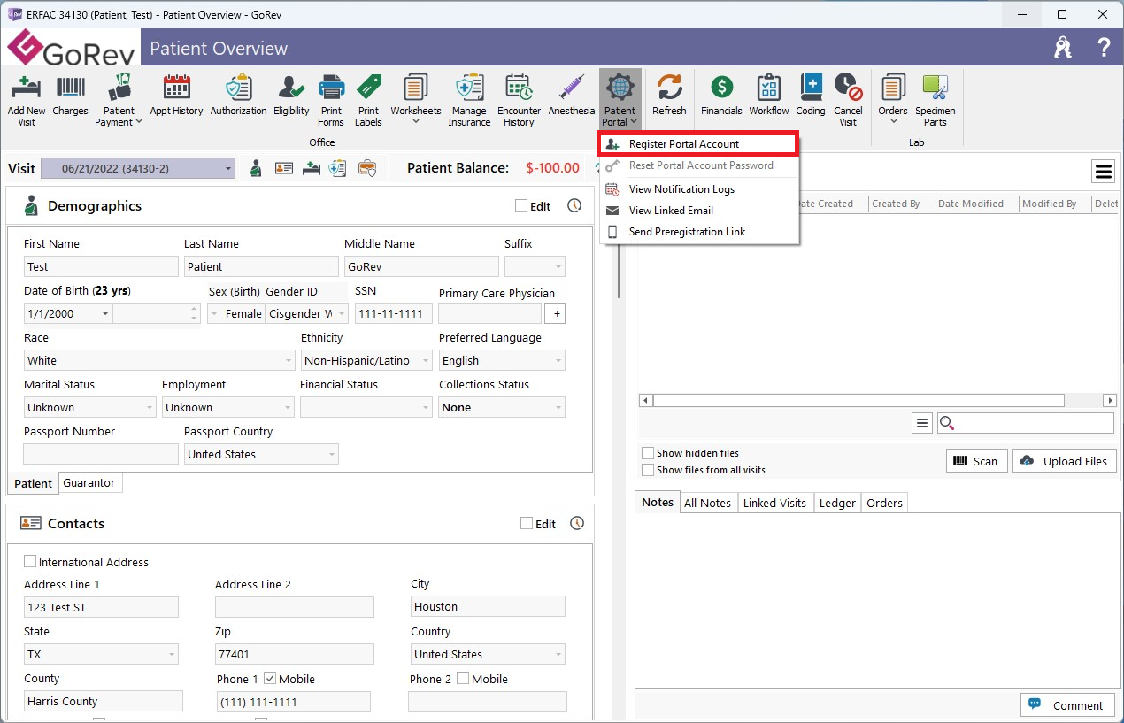This screenshot has width=1124, height=723.
Task: Check Show files from all visits
Action: [x=648, y=470]
